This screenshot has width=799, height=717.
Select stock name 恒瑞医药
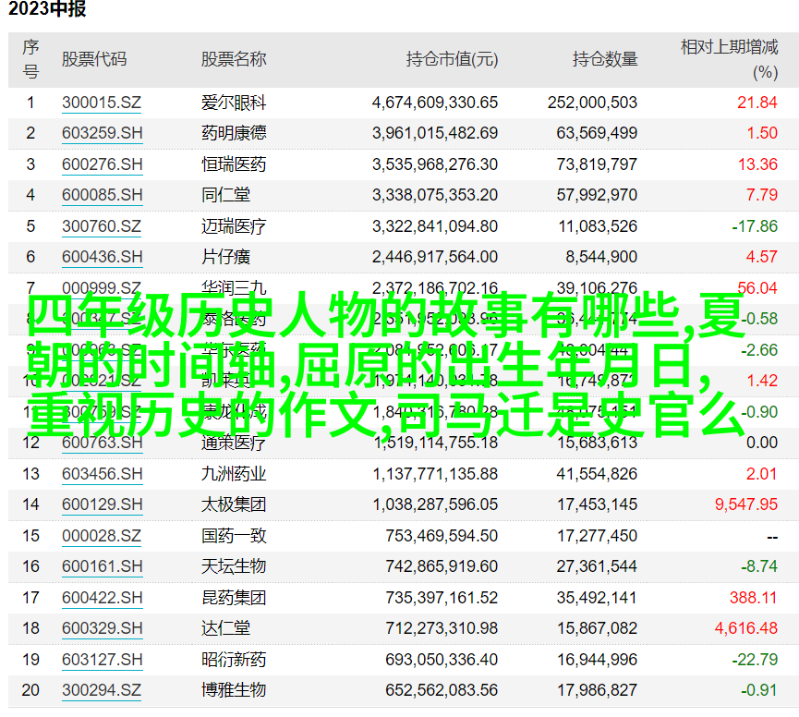click(x=234, y=164)
